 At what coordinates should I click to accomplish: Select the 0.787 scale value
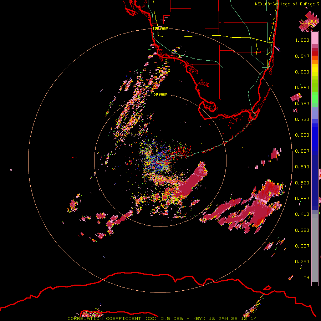tap(302, 103)
